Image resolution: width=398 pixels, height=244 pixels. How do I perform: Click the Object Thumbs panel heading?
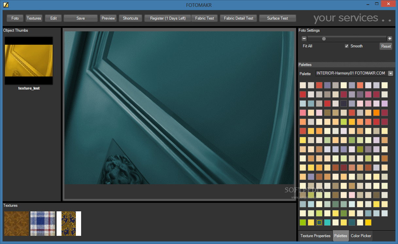coord(16,30)
